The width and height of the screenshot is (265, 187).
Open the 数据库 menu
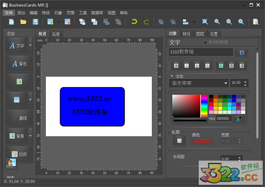(97, 13)
